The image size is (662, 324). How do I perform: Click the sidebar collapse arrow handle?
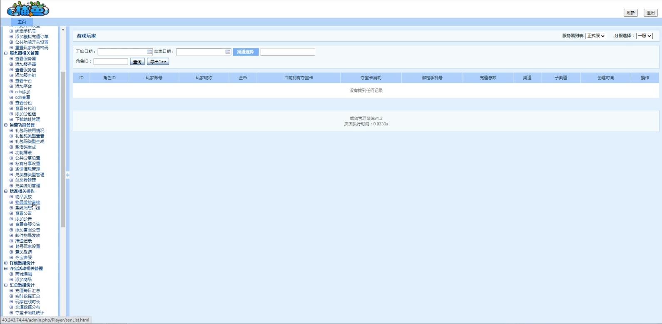click(67, 175)
